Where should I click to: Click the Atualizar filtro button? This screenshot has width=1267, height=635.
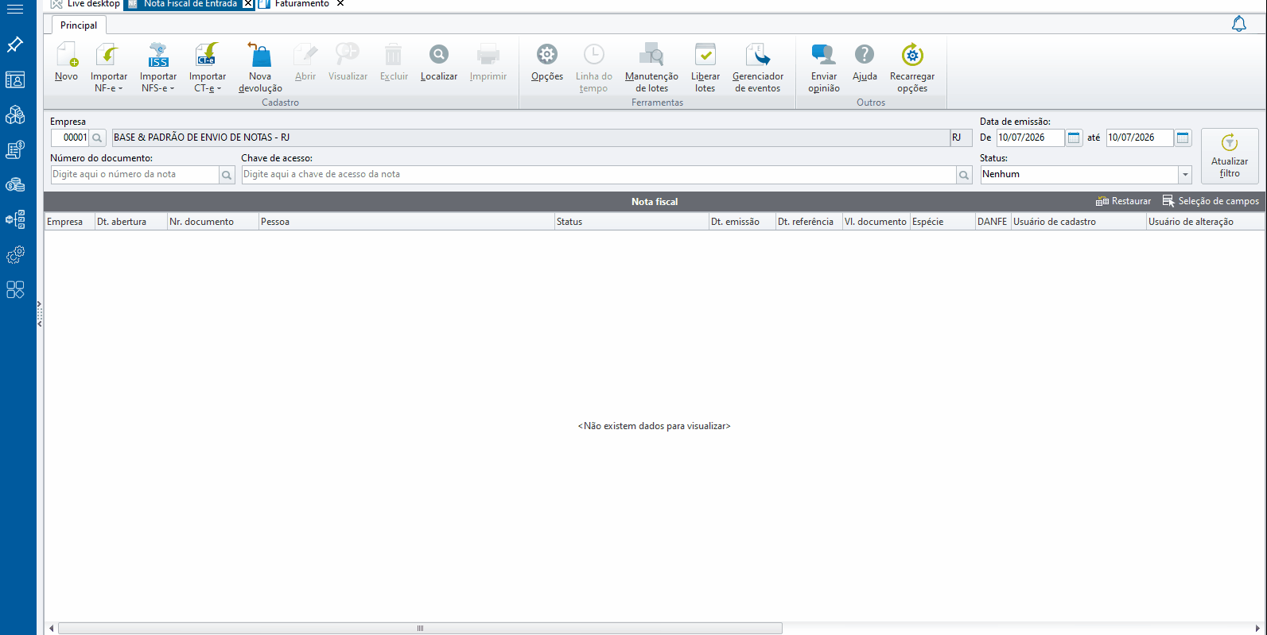tap(1230, 156)
